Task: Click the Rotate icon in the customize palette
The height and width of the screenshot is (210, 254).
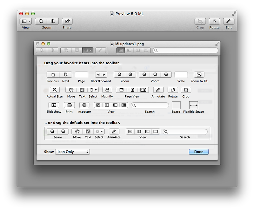Action: coord(173,90)
